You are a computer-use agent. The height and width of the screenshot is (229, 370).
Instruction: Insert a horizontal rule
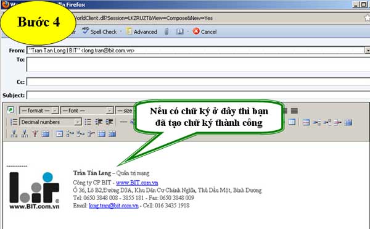[123, 122]
